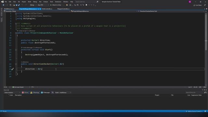Click the bookmark toolbar icon
This screenshot has width=208, height=117.
(86, 5)
